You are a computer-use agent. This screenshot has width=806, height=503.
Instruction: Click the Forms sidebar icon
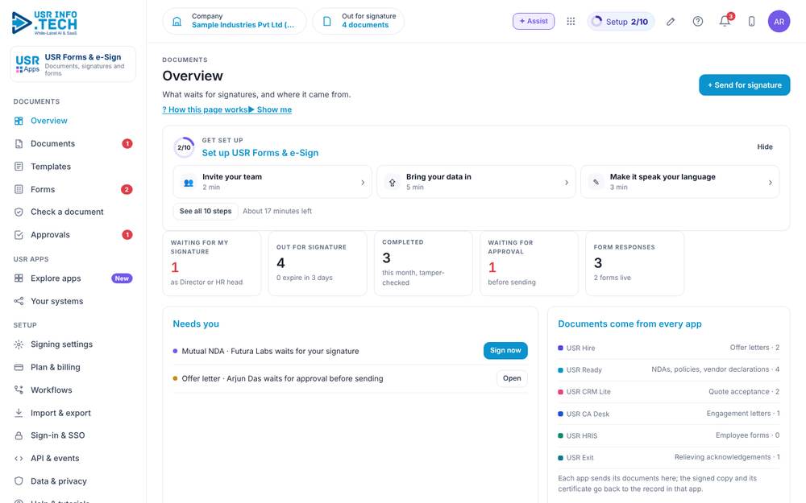[x=19, y=189]
